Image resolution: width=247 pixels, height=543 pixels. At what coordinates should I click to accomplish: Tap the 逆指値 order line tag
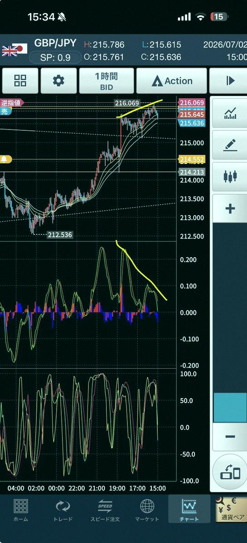(12, 102)
